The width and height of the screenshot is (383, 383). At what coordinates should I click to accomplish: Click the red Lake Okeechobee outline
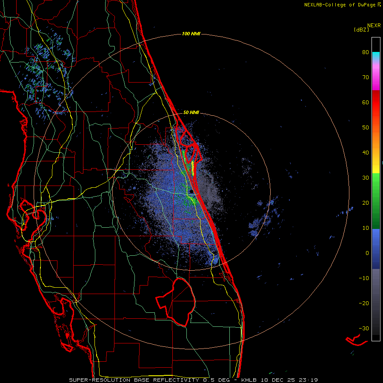[x=176, y=302]
